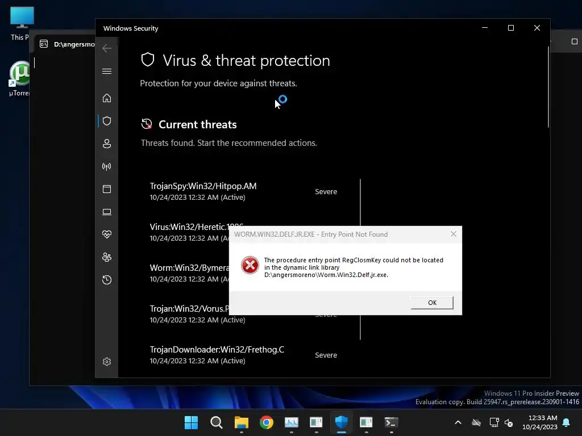The width and height of the screenshot is (582, 436).
Task: Click the Severe label beside Hitpop.AM
Action: [x=326, y=192]
